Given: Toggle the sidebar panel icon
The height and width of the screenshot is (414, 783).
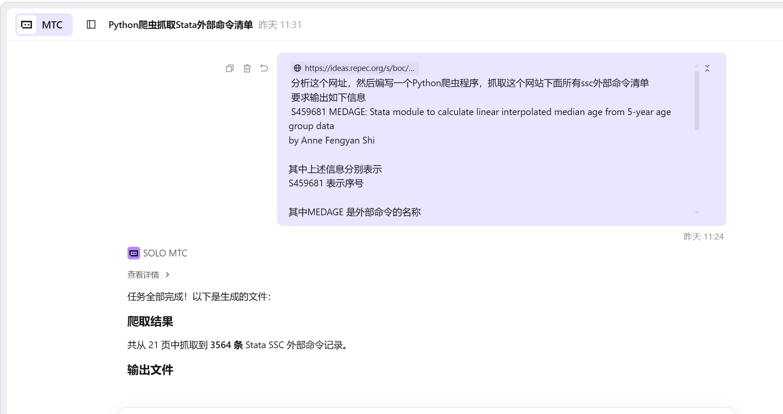Looking at the screenshot, I should tap(91, 25).
